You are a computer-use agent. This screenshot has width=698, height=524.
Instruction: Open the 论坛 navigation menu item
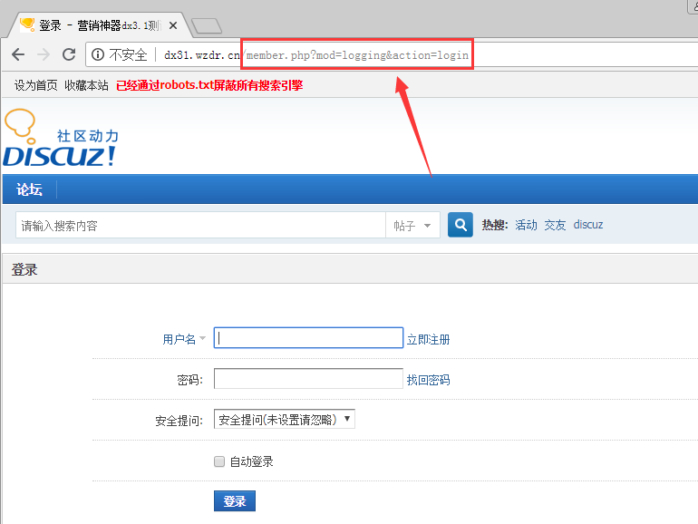[x=29, y=189]
